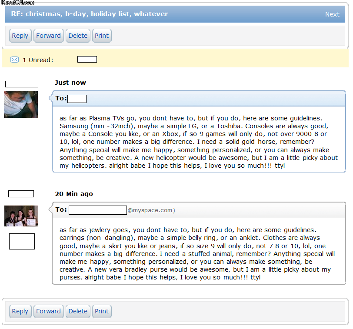Print the conversation from the header toolbar
353x329 pixels.
coord(102,36)
